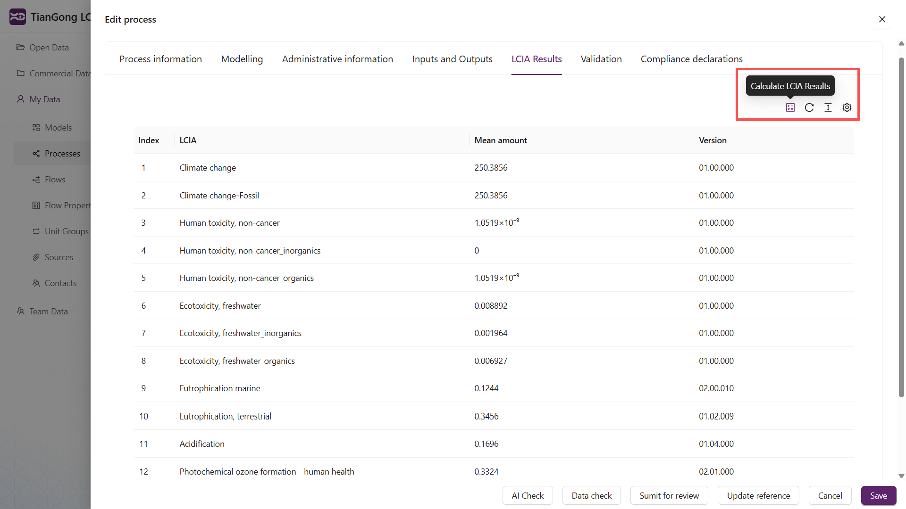Go to Flows in the sidebar
906x509 pixels.
pyautogui.click(x=55, y=180)
